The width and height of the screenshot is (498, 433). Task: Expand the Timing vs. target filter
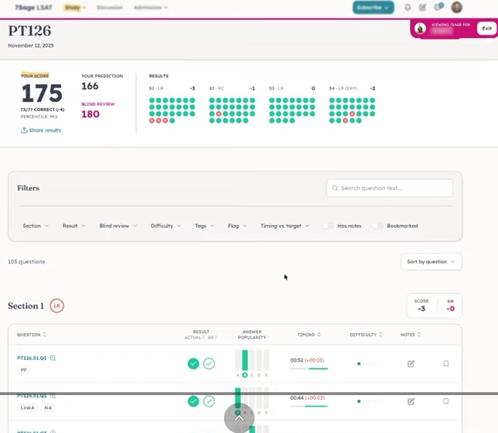[x=285, y=226]
